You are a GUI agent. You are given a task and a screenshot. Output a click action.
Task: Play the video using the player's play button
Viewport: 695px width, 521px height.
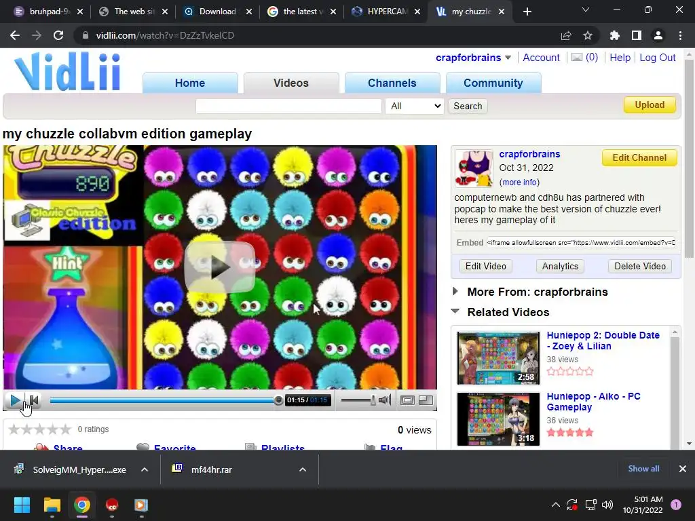click(15, 400)
